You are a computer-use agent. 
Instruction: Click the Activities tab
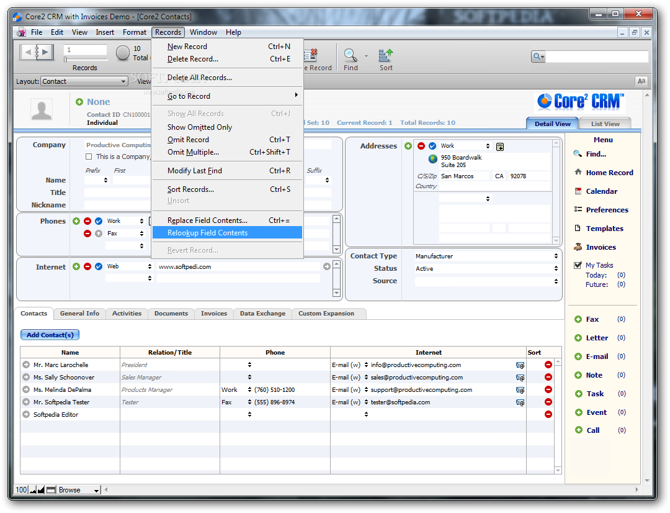tap(127, 313)
